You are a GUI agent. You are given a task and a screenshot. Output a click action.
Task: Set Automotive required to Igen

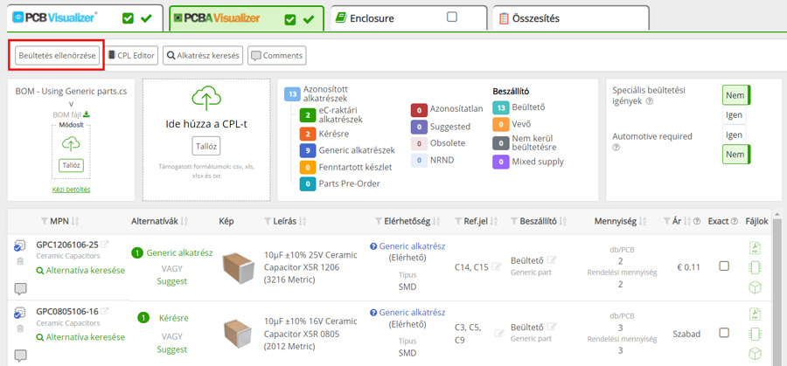coord(735,135)
